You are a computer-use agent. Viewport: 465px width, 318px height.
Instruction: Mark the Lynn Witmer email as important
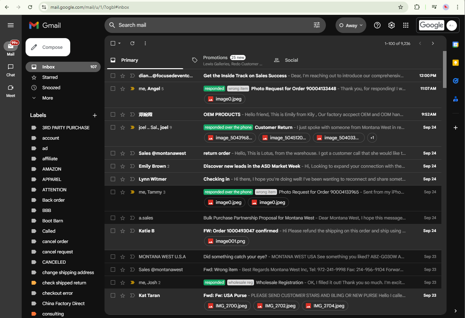click(x=132, y=179)
